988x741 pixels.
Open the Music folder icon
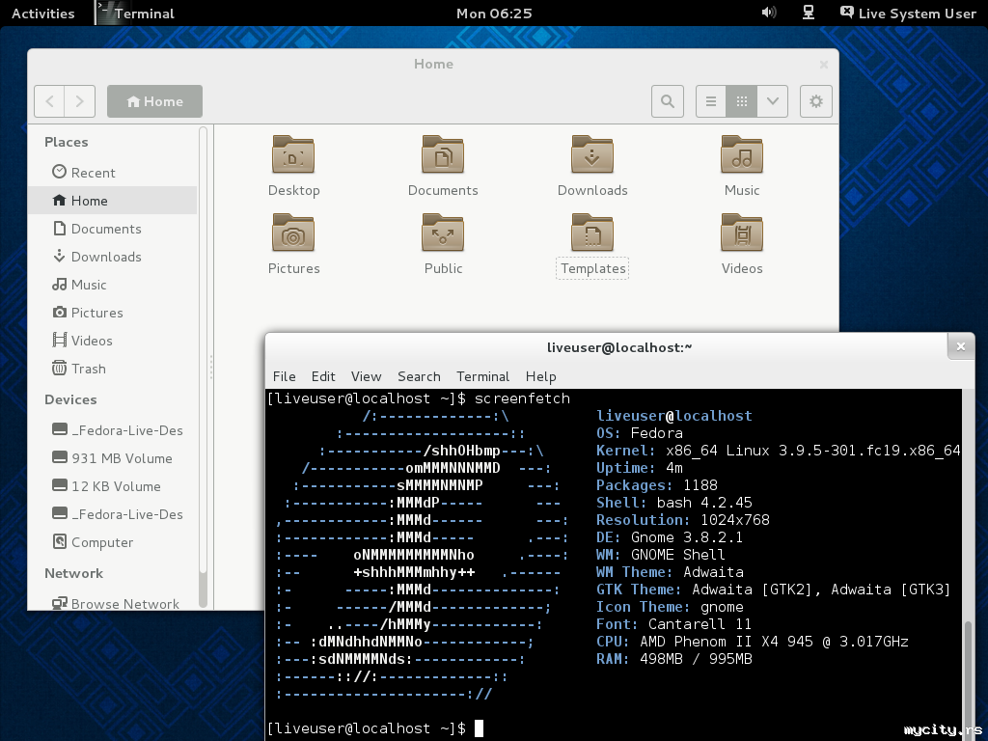click(742, 155)
